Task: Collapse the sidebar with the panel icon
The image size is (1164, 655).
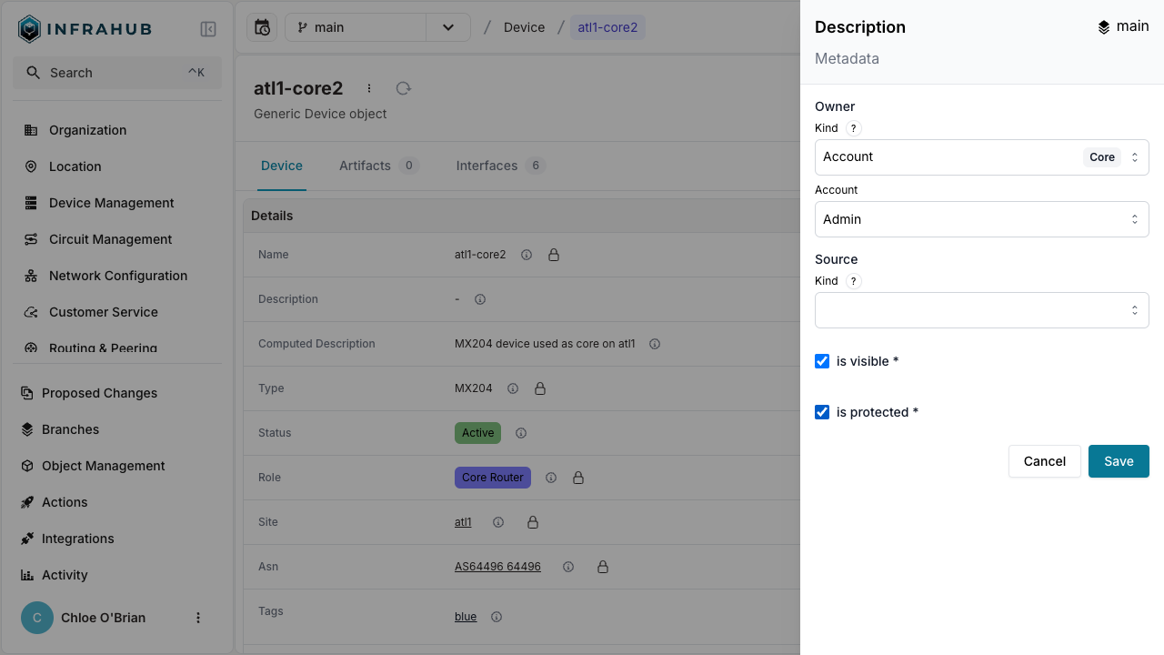Action: coord(208,29)
